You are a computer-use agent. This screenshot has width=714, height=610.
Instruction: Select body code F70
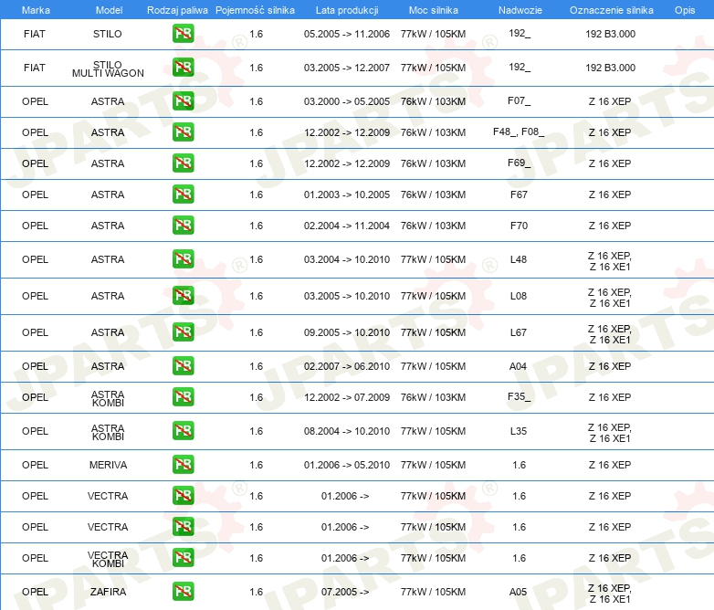click(519, 226)
